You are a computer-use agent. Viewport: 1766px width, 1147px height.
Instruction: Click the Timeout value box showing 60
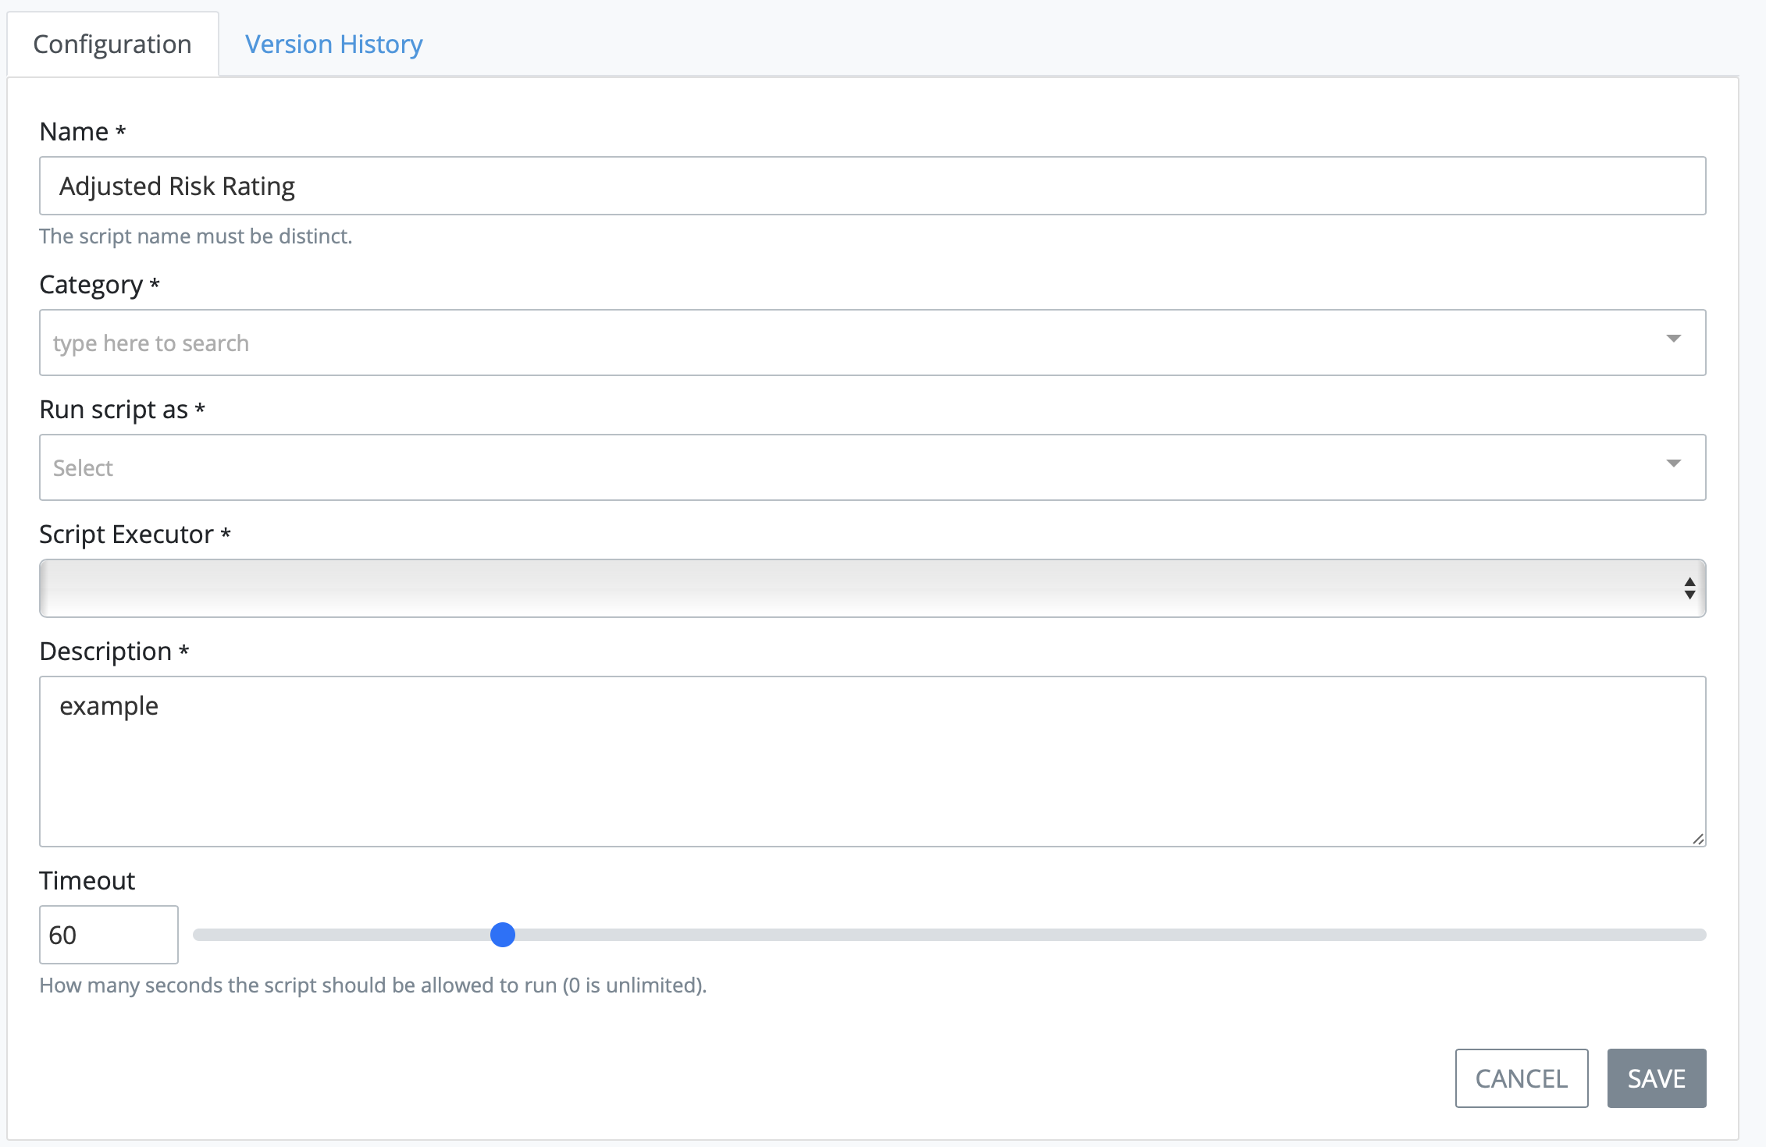coord(109,934)
